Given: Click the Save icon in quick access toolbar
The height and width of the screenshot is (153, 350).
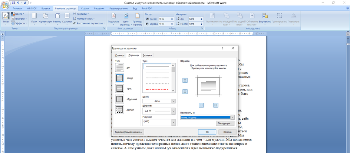Looking at the screenshot, I should point(13,3).
